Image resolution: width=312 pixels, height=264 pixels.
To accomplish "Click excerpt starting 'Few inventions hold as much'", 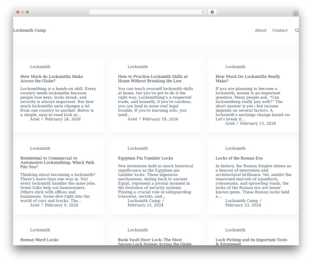I will click(155, 181).
